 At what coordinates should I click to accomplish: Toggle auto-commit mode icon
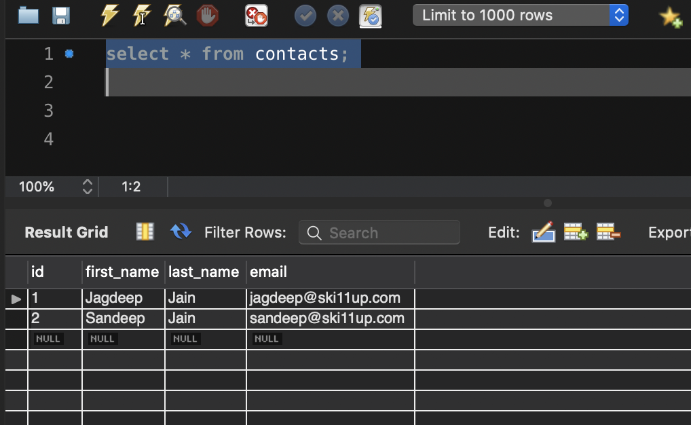pyautogui.click(x=371, y=15)
